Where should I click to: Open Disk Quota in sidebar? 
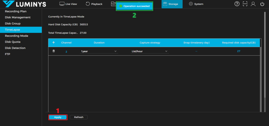13,42
